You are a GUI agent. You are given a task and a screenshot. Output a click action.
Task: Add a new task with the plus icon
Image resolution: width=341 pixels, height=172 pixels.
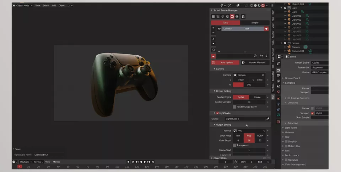213,28
